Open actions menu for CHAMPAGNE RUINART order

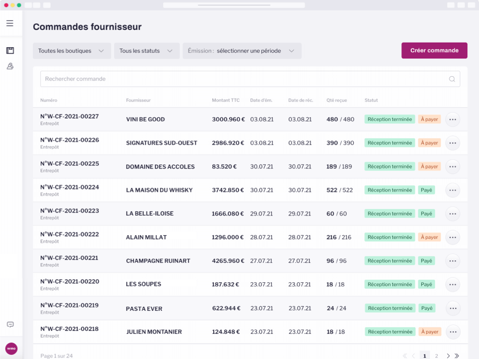click(452, 261)
